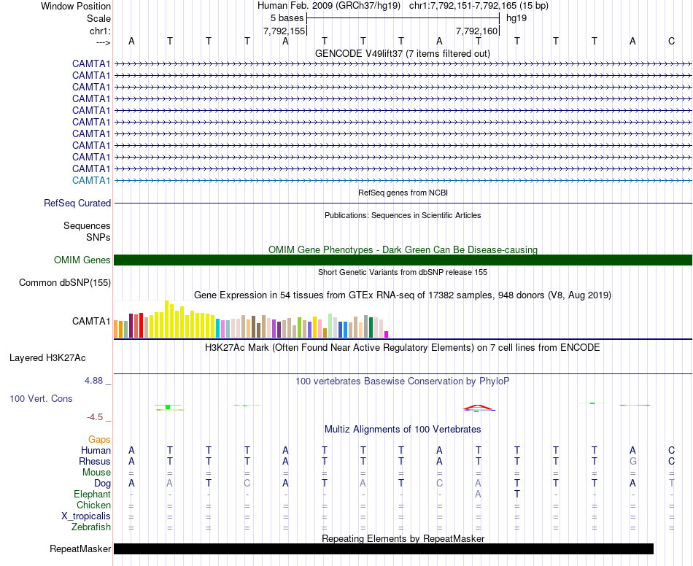This screenshot has height=566, width=693.
Task: Click the 7,792,155 coordinate marker
Action: click(x=284, y=31)
